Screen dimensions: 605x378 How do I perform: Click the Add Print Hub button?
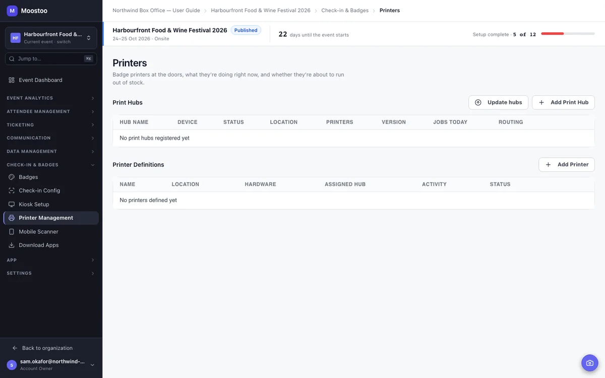(x=563, y=102)
